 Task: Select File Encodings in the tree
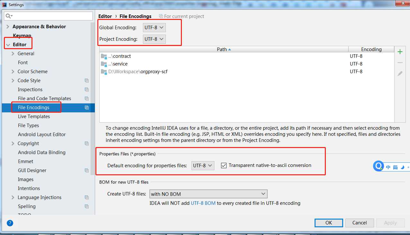(x=34, y=108)
